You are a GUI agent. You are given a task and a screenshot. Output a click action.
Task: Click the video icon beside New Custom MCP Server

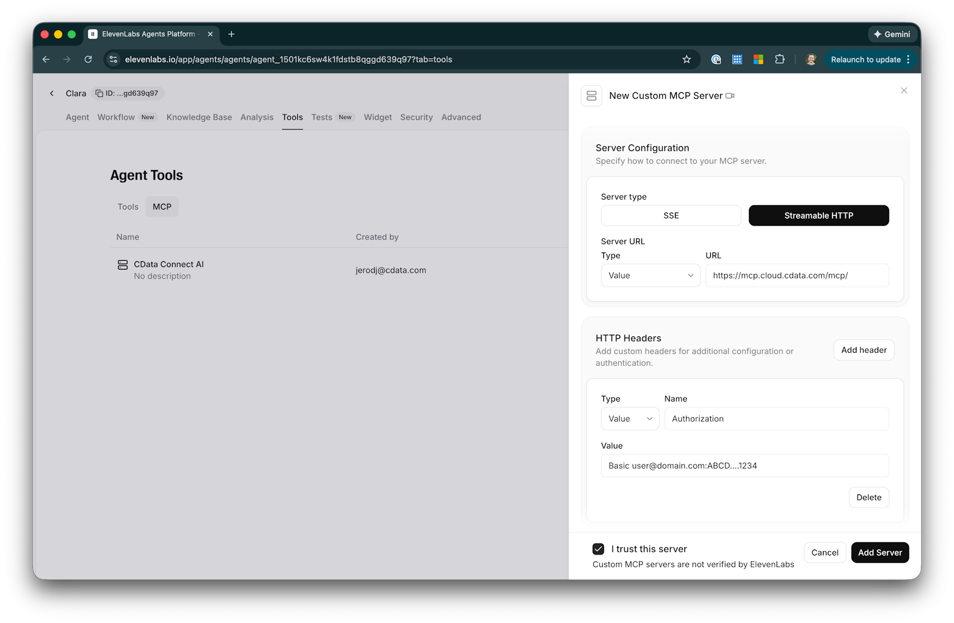pyautogui.click(x=730, y=96)
